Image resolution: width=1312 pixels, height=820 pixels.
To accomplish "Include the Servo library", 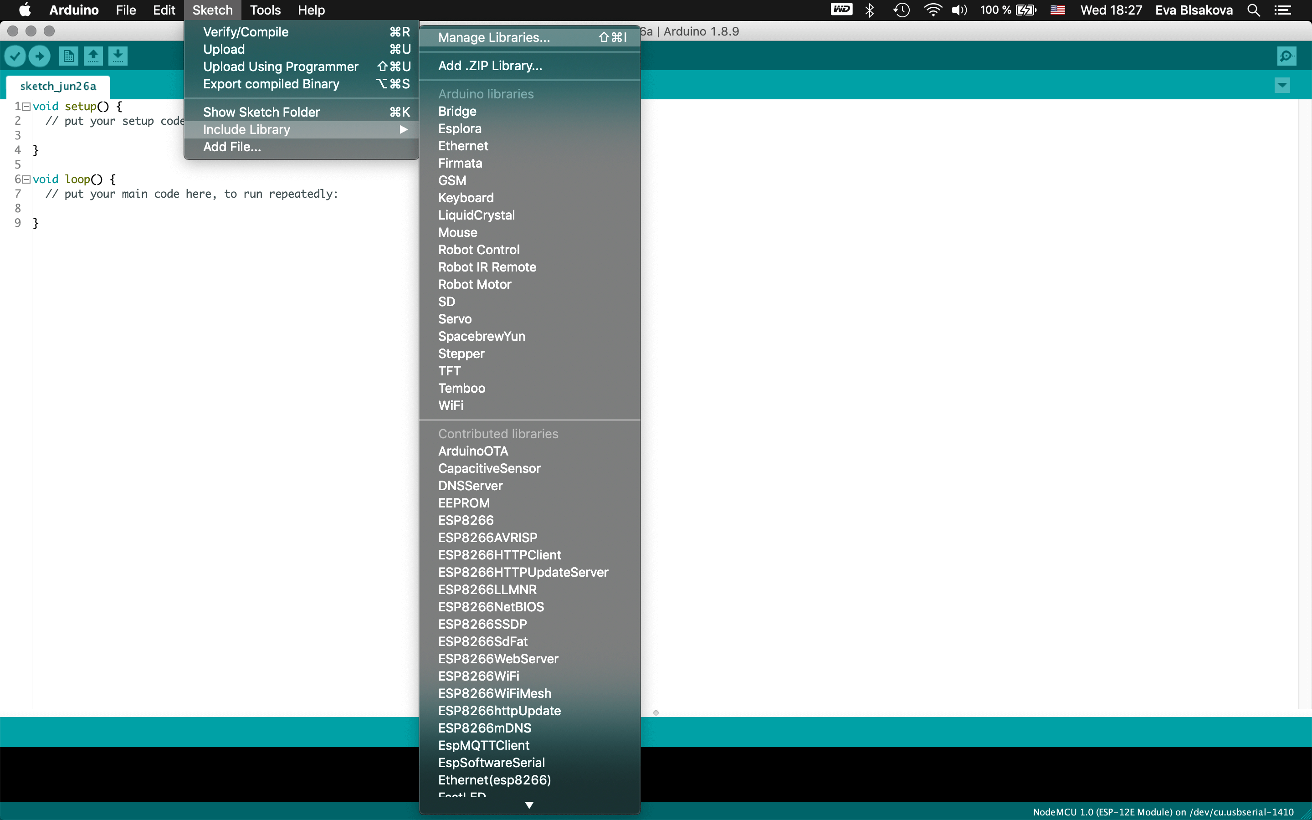I will pos(455,319).
